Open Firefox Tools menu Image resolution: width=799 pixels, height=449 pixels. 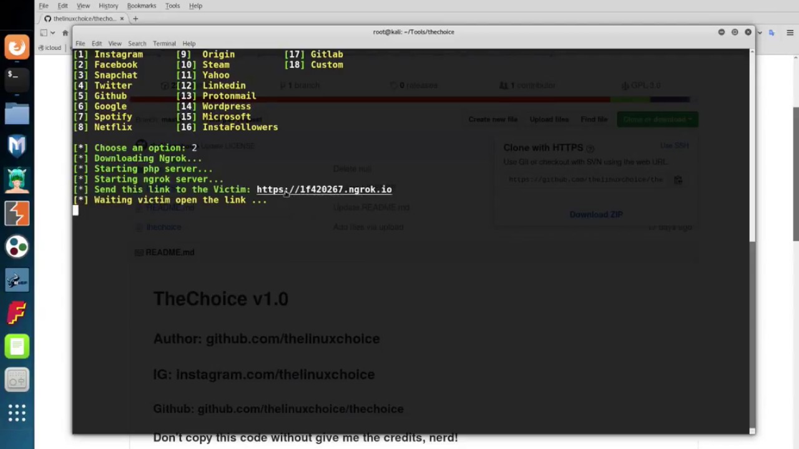pyautogui.click(x=172, y=6)
